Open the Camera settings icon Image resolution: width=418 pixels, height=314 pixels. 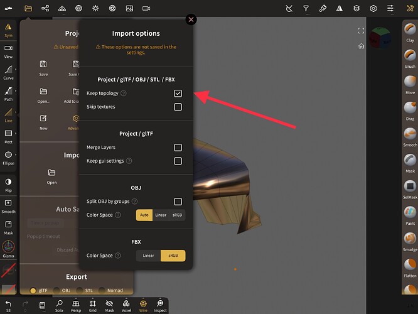[x=146, y=9]
